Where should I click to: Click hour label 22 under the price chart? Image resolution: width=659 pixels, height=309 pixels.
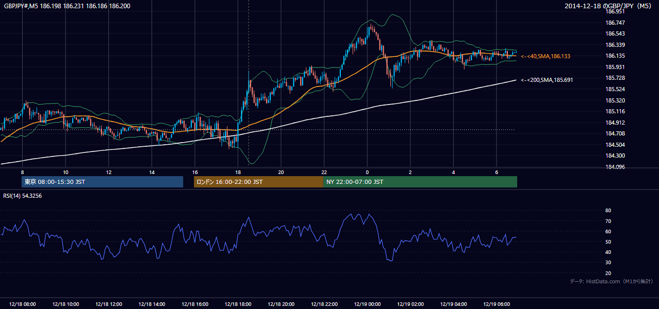point(324,172)
